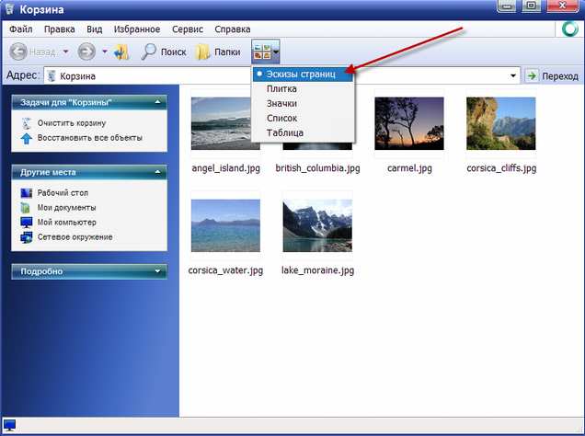Click the lake_moraine.jpg file name

[x=317, y=270]
